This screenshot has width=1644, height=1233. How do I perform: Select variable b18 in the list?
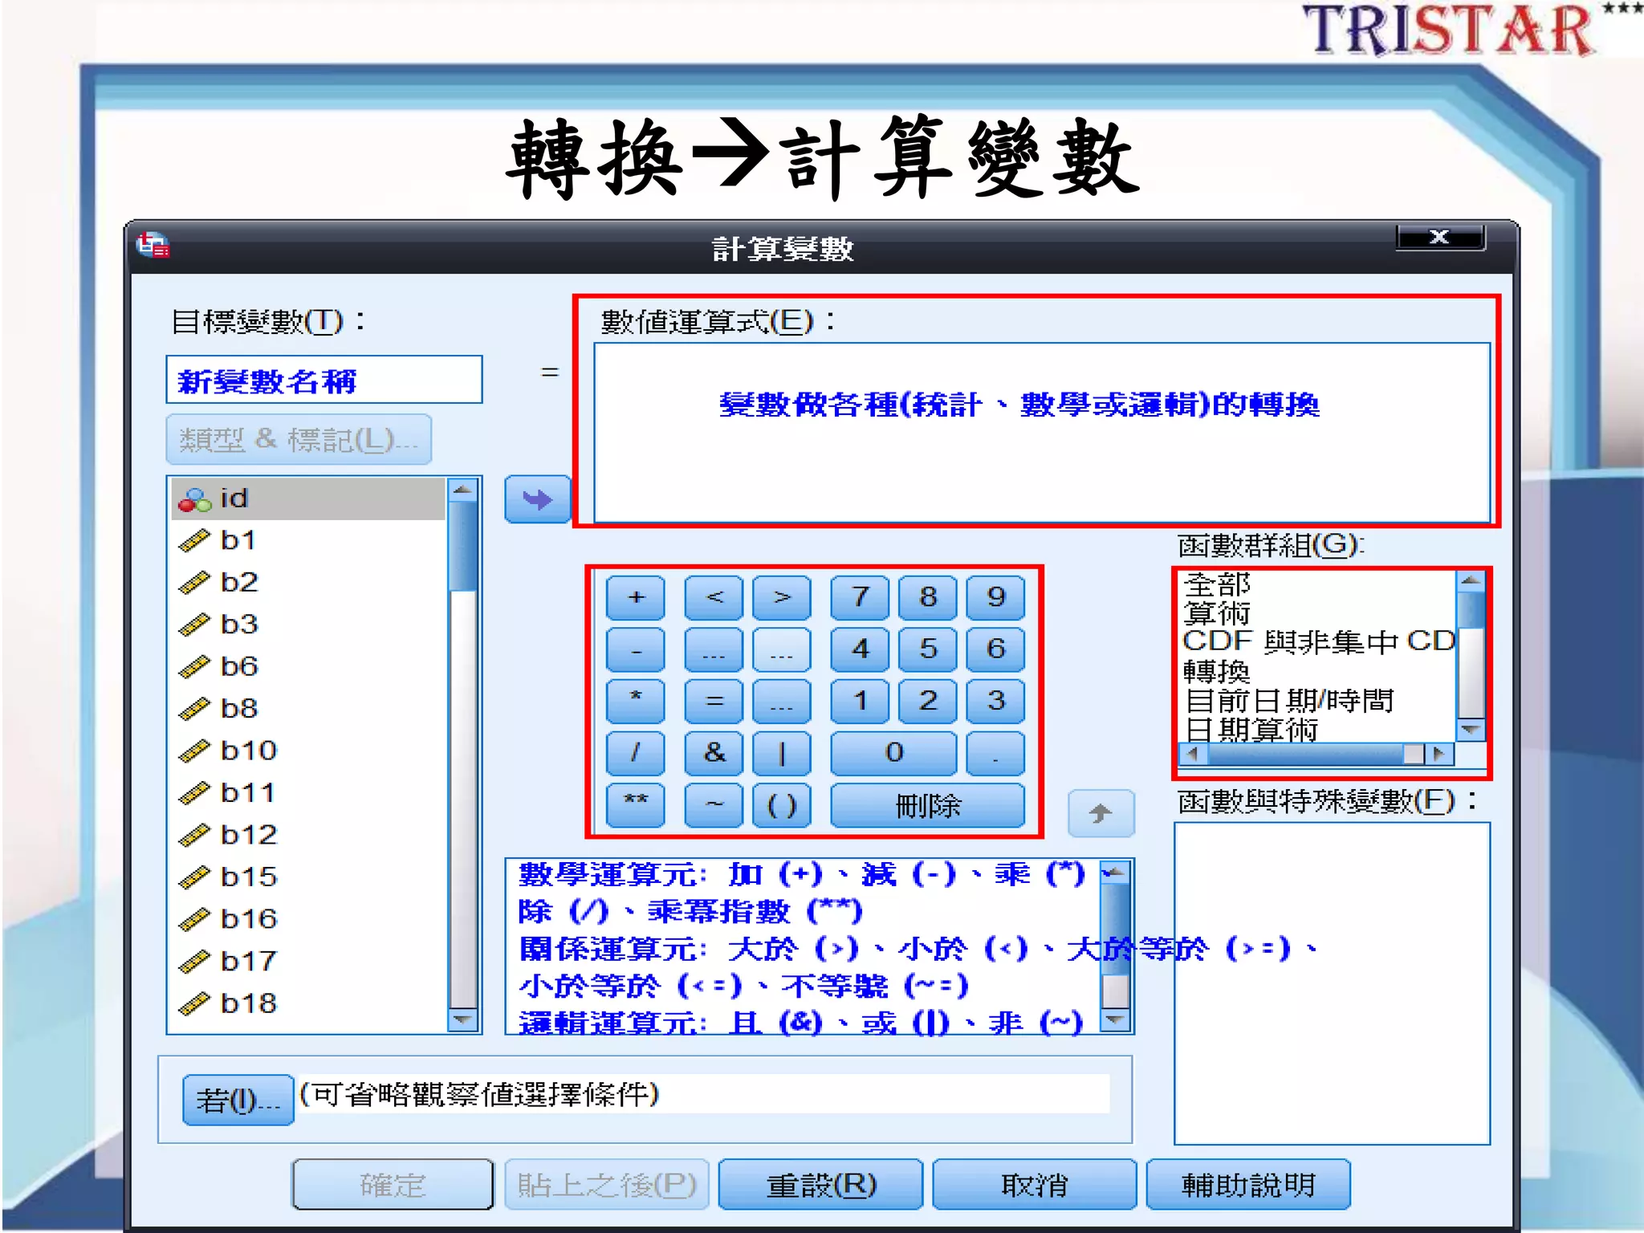308,1003
